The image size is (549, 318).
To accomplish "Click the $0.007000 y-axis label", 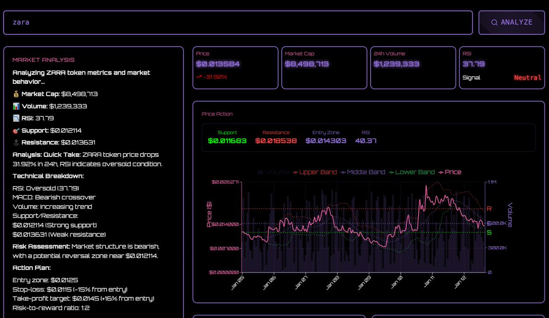I will pos(225,248).
